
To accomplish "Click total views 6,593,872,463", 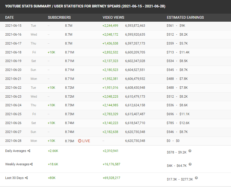I will 135,26.
